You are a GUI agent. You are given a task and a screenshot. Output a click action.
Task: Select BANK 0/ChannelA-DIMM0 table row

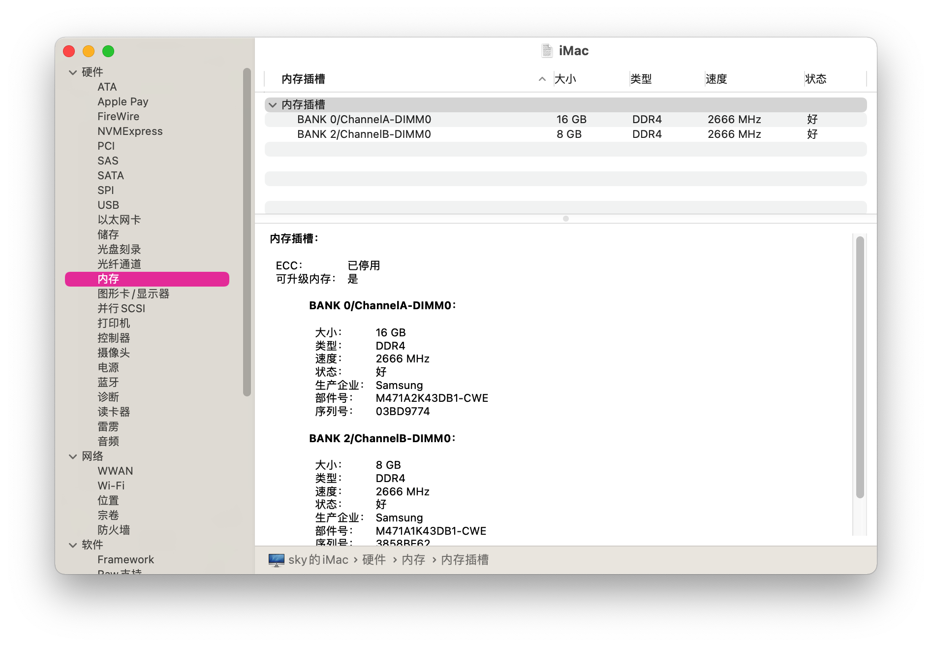click(565, 120)
